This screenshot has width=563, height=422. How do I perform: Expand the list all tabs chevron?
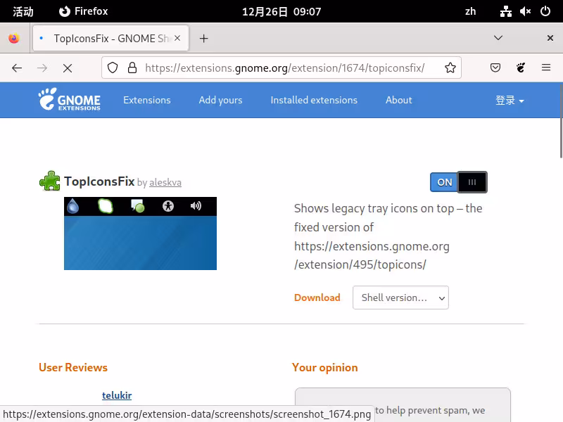pos(498,38)
